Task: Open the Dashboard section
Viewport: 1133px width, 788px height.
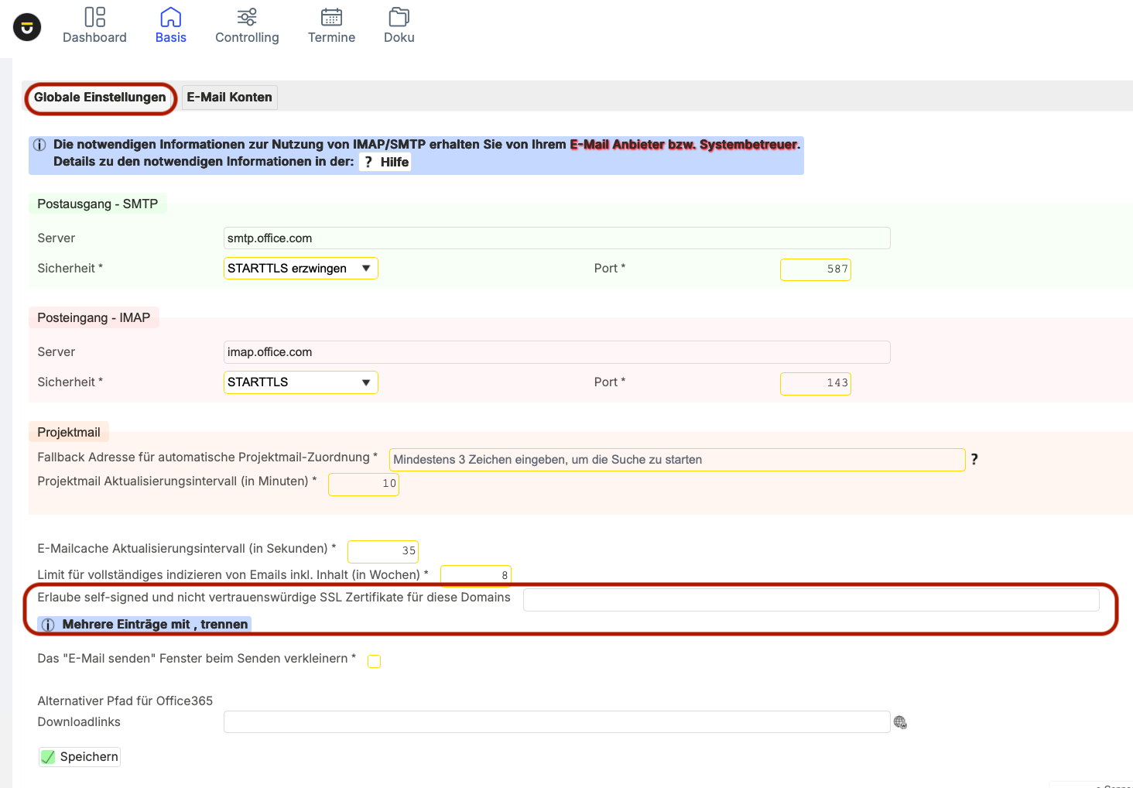Action: [94, 26]
